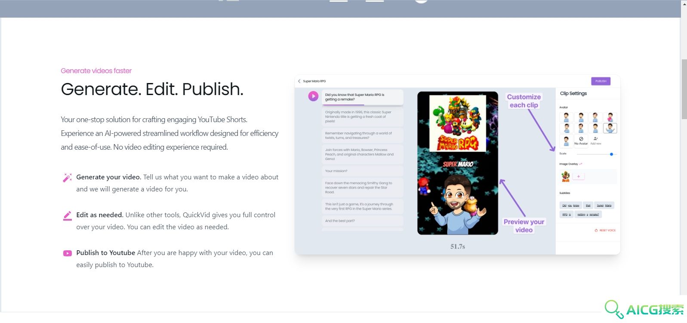Click the magic wand icon beside Generate your video
Image resolution: width=687 pixels, height=323 pixels.
tap(68, 178)
